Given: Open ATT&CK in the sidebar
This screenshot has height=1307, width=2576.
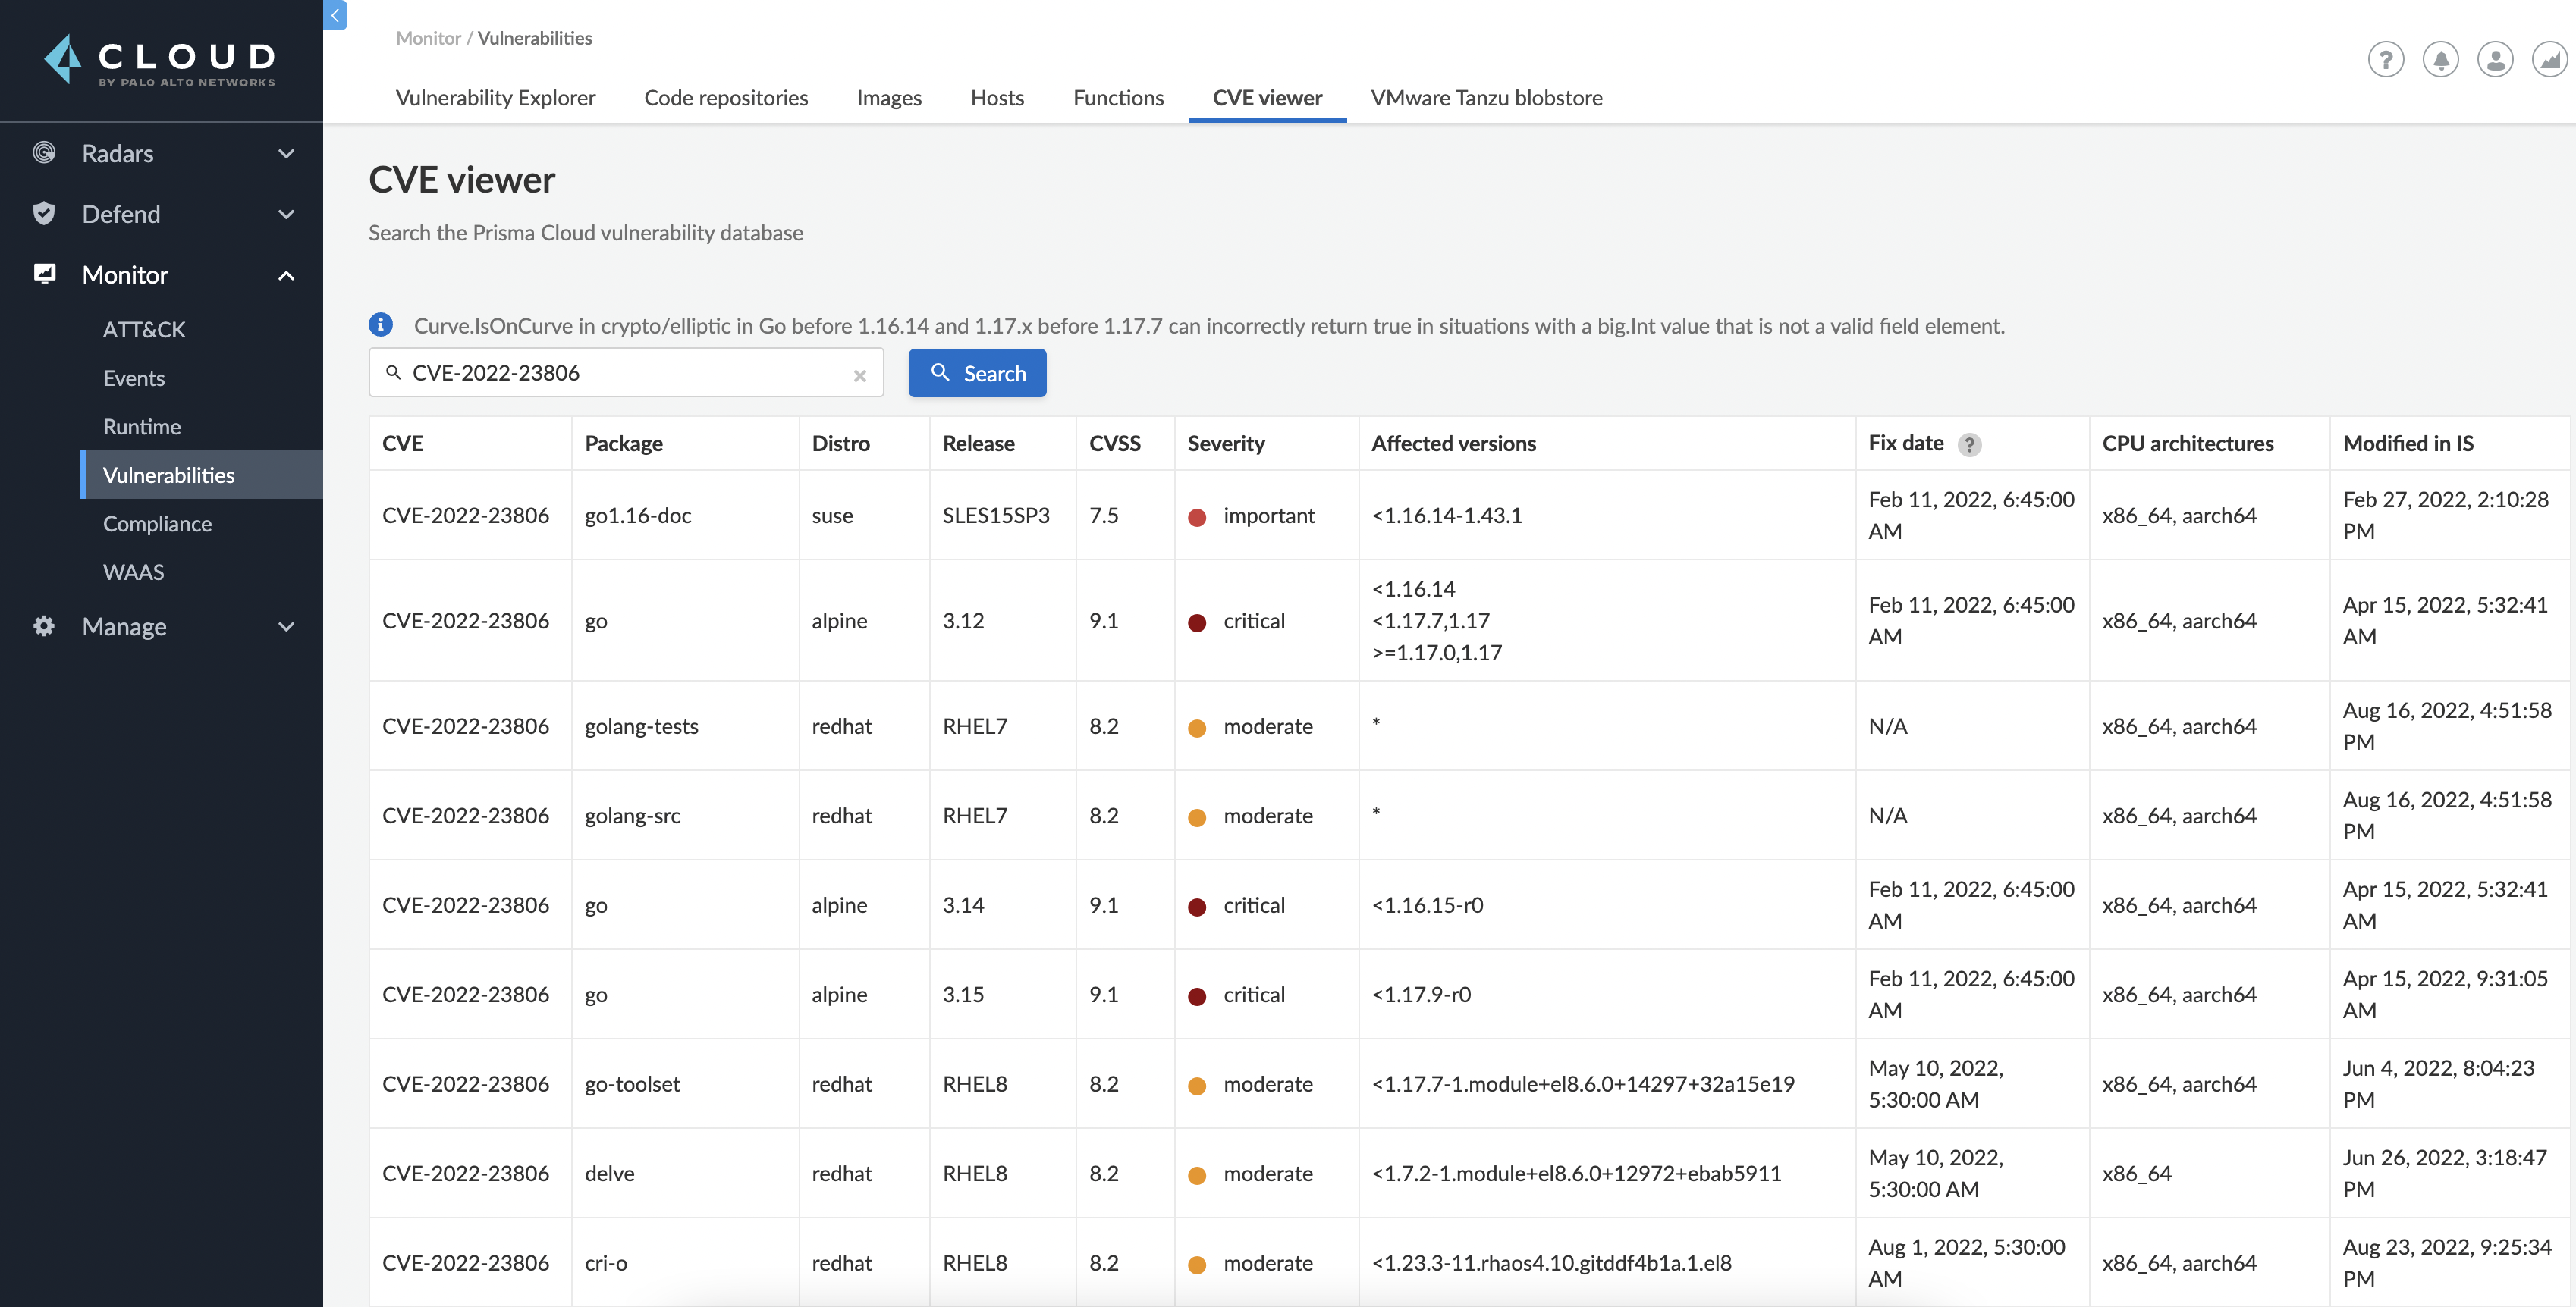Looking at the screenshot, I should click(x=144, y=329).
